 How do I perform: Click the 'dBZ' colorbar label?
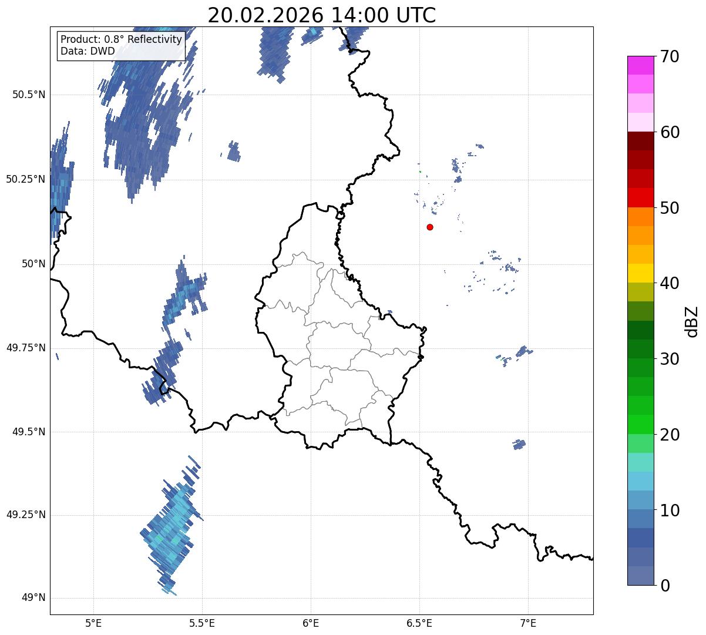pos(692,321)
